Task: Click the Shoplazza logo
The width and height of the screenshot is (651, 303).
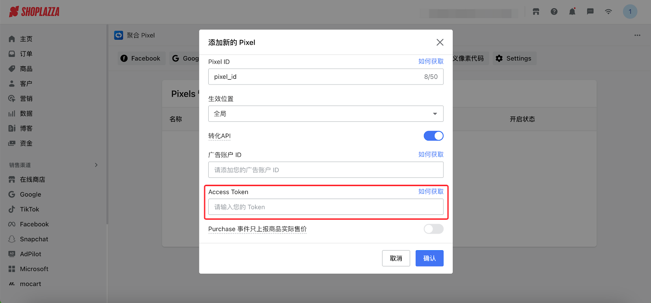Action: click(34, 12)
